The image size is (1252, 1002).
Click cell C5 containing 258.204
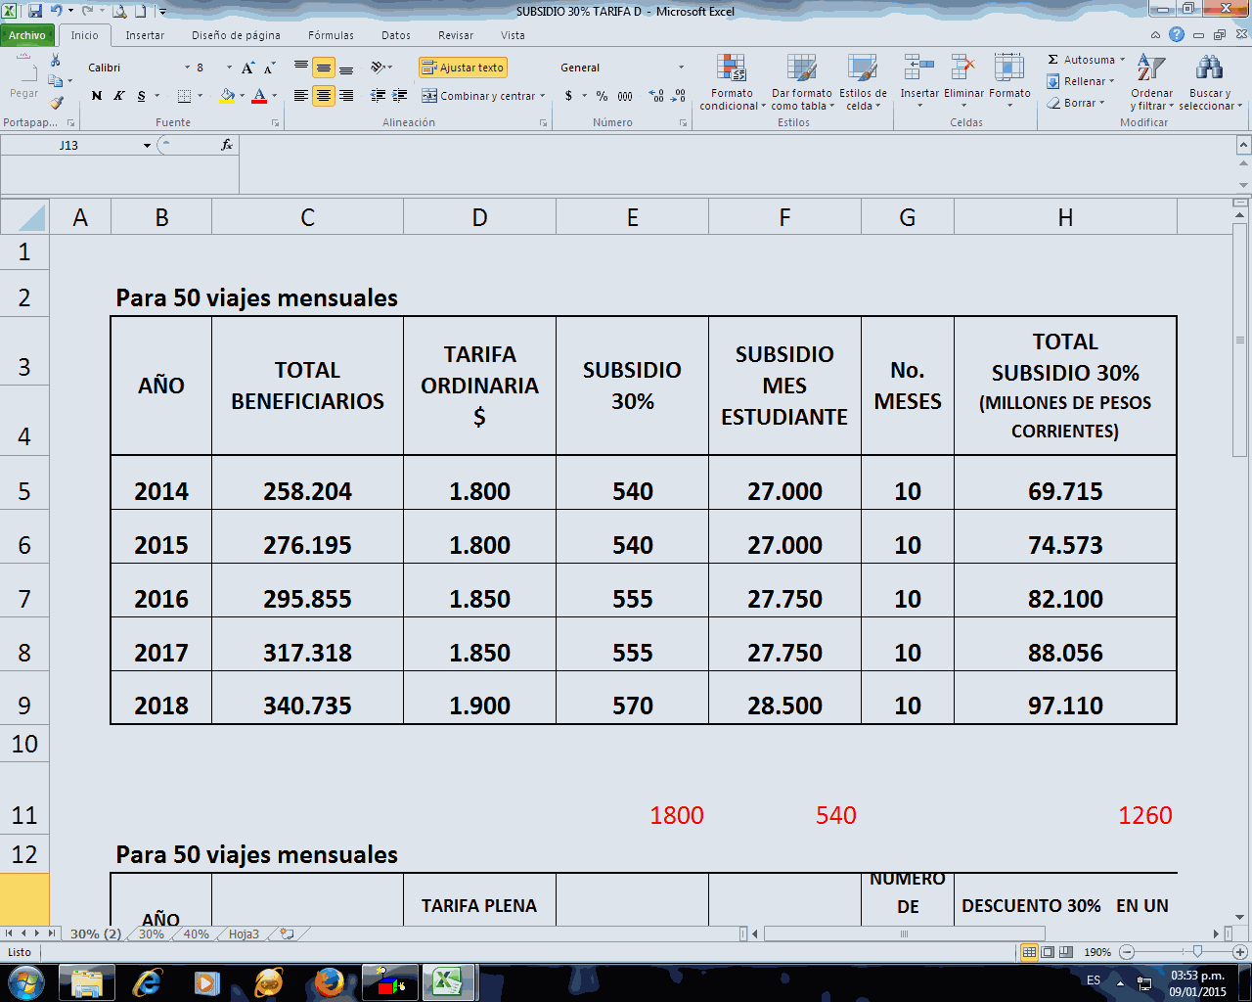click(307, 491)
